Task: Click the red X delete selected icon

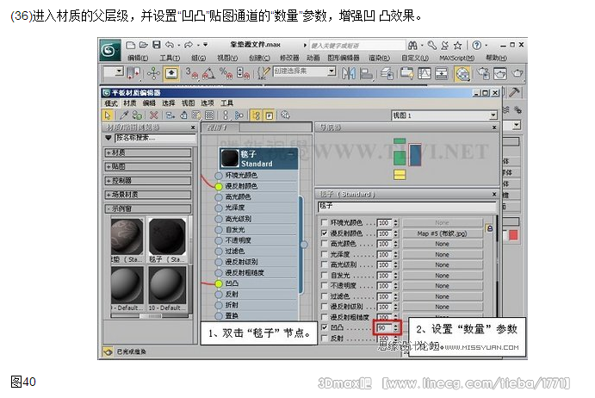Action: (153, 114)
